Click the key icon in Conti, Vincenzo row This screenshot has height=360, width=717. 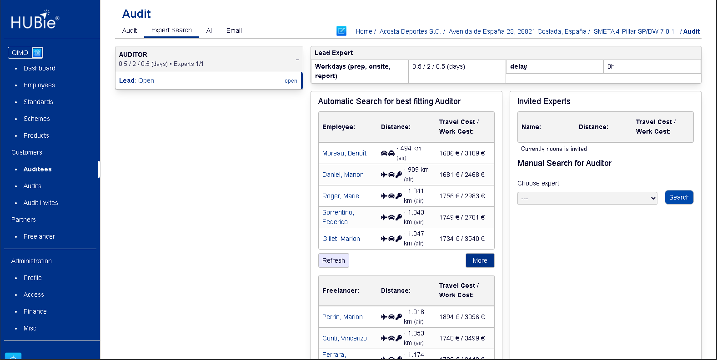[399, 338]
